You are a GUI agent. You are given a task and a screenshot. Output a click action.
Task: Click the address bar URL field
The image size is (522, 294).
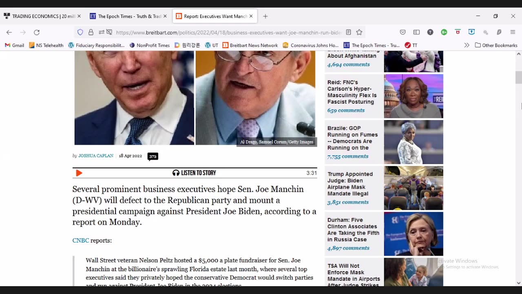click(228, 32)
